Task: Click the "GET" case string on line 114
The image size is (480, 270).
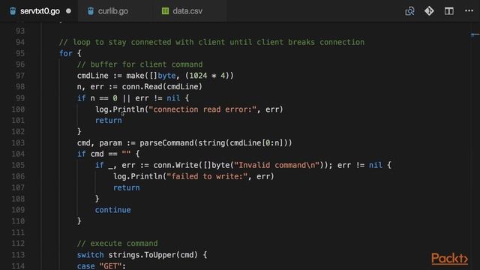Action: [110, 266]
